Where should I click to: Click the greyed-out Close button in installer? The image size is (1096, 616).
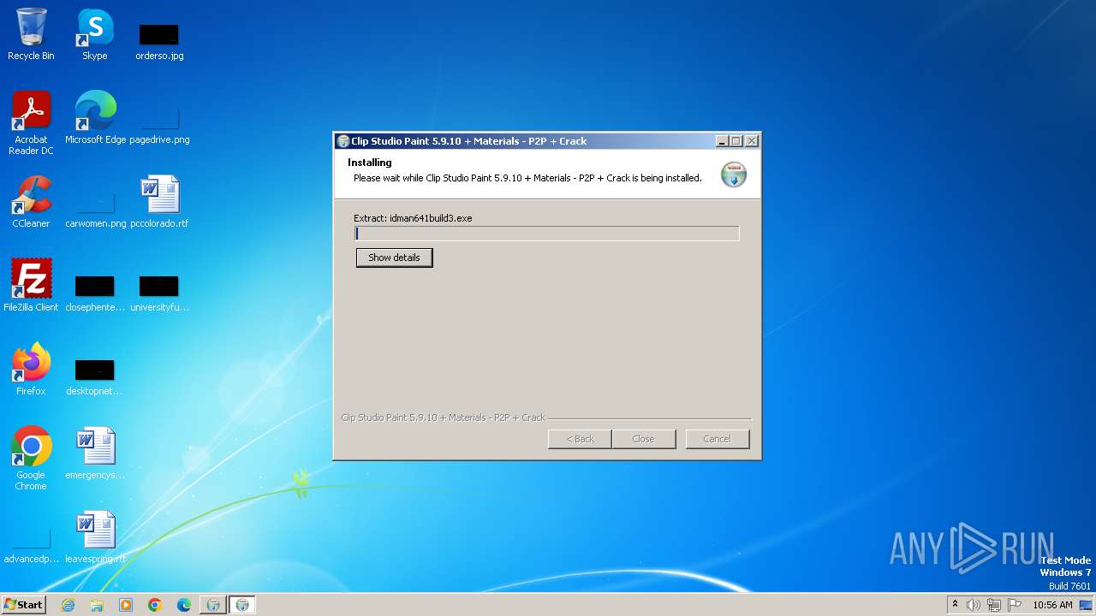643,439
